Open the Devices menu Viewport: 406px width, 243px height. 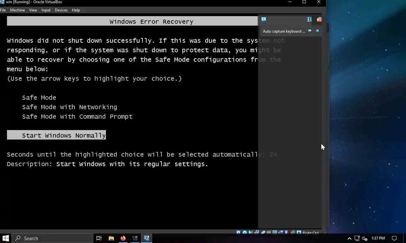(x=61, y=10)
